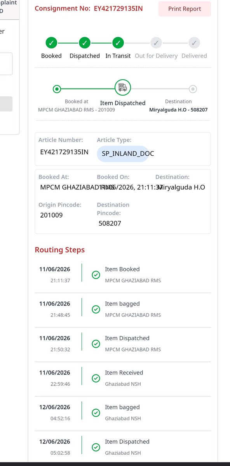230x466 pixels.
Task: Click check icon beside Item Received 22:59:46
Action: pos(96,378)
